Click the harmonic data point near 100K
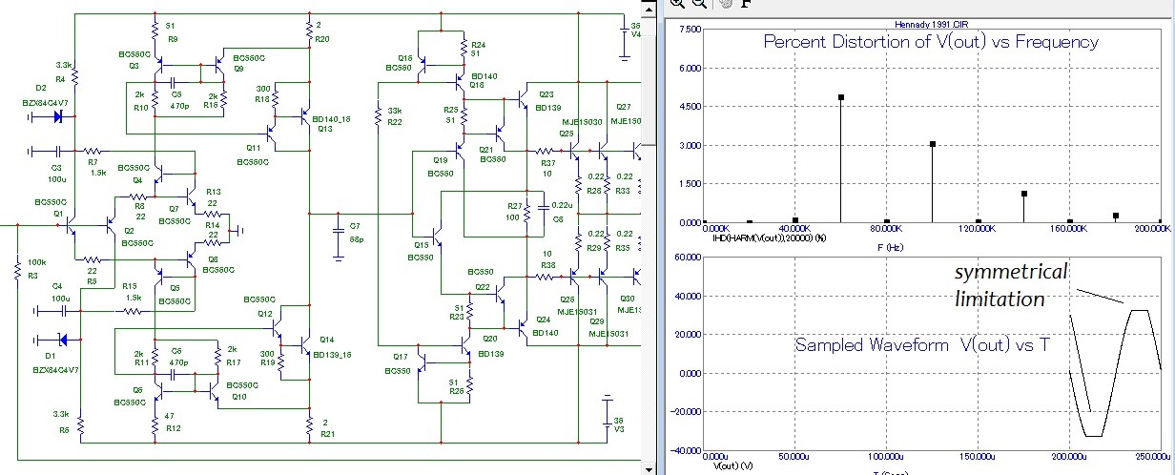The width and height of the screenshot is (1175, 475). click(932, 144)
